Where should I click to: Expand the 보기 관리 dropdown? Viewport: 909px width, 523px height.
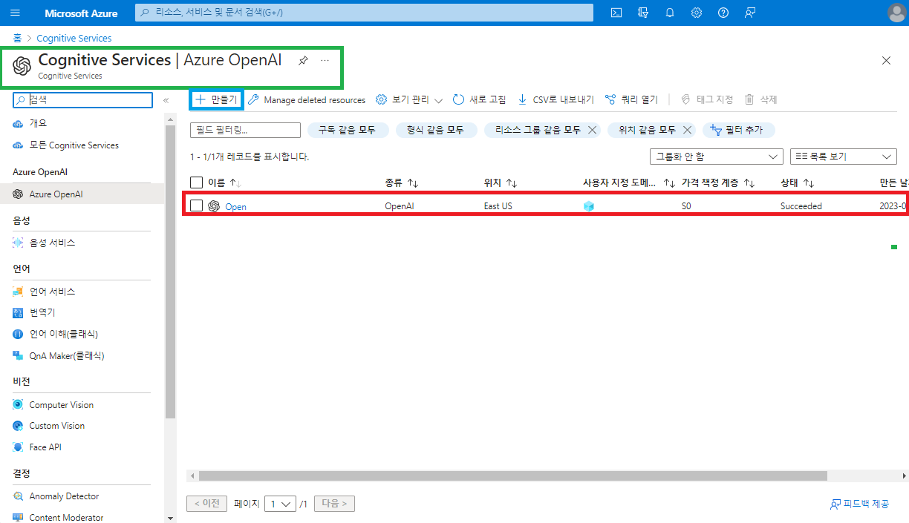point(409,100)
